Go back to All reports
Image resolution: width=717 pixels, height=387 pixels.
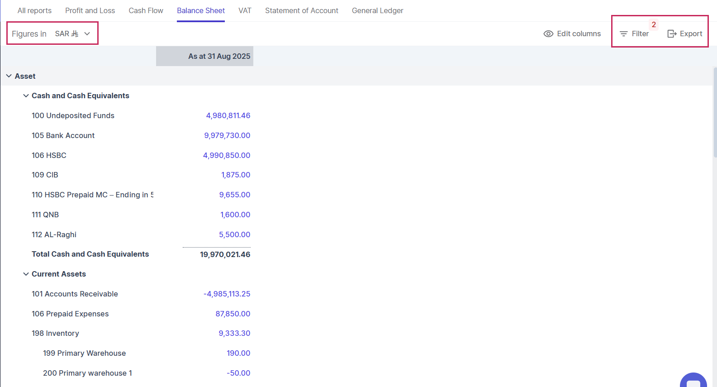34,10
